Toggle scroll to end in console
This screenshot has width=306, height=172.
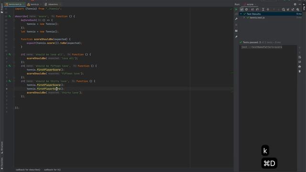(300, 62)
